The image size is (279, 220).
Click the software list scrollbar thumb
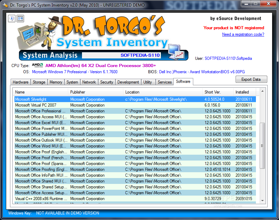262,146
